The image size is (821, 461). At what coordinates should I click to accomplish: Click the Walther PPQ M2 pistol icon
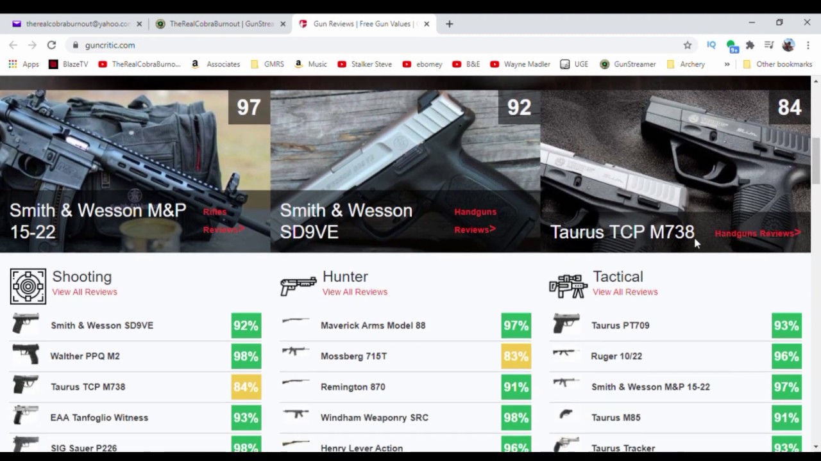tap(26, 355)
